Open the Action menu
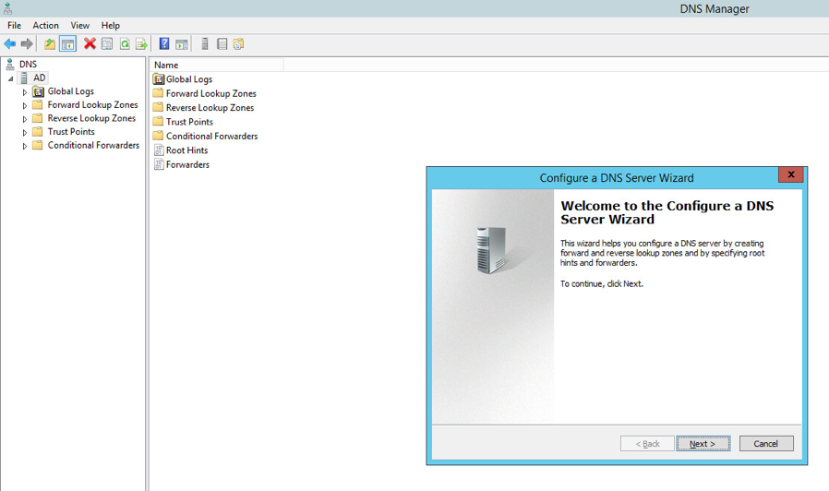829x491 pixels. (45, 26)
